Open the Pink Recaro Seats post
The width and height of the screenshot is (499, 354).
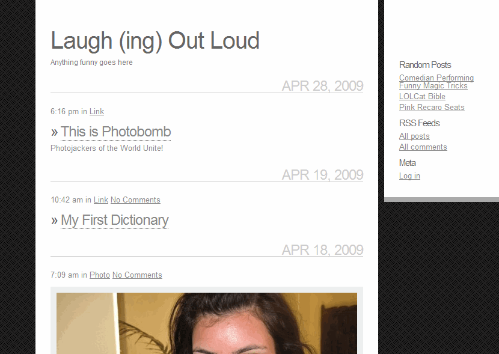(x=432, y=107)
